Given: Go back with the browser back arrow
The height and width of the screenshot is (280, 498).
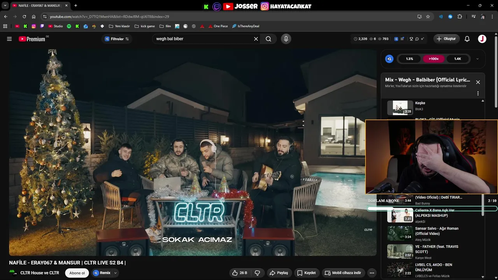Looking at the screenshot, I should coord(5,17).
